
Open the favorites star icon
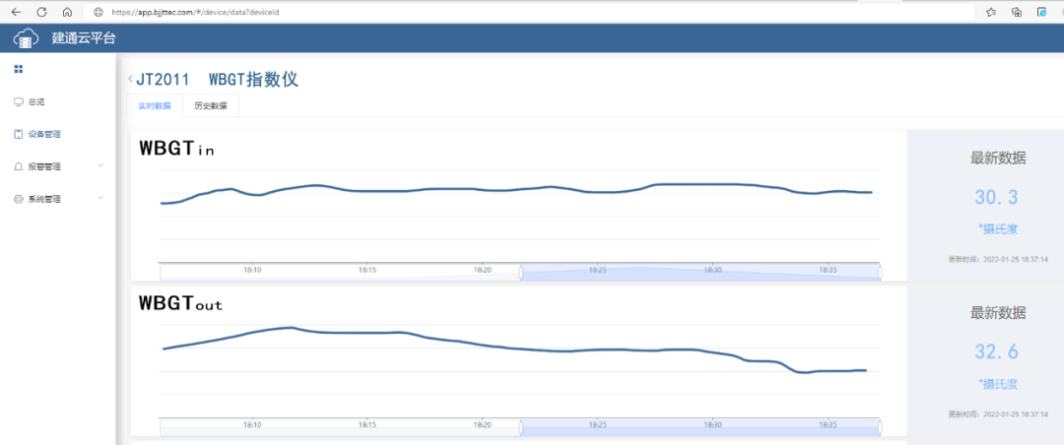point(990,12)
